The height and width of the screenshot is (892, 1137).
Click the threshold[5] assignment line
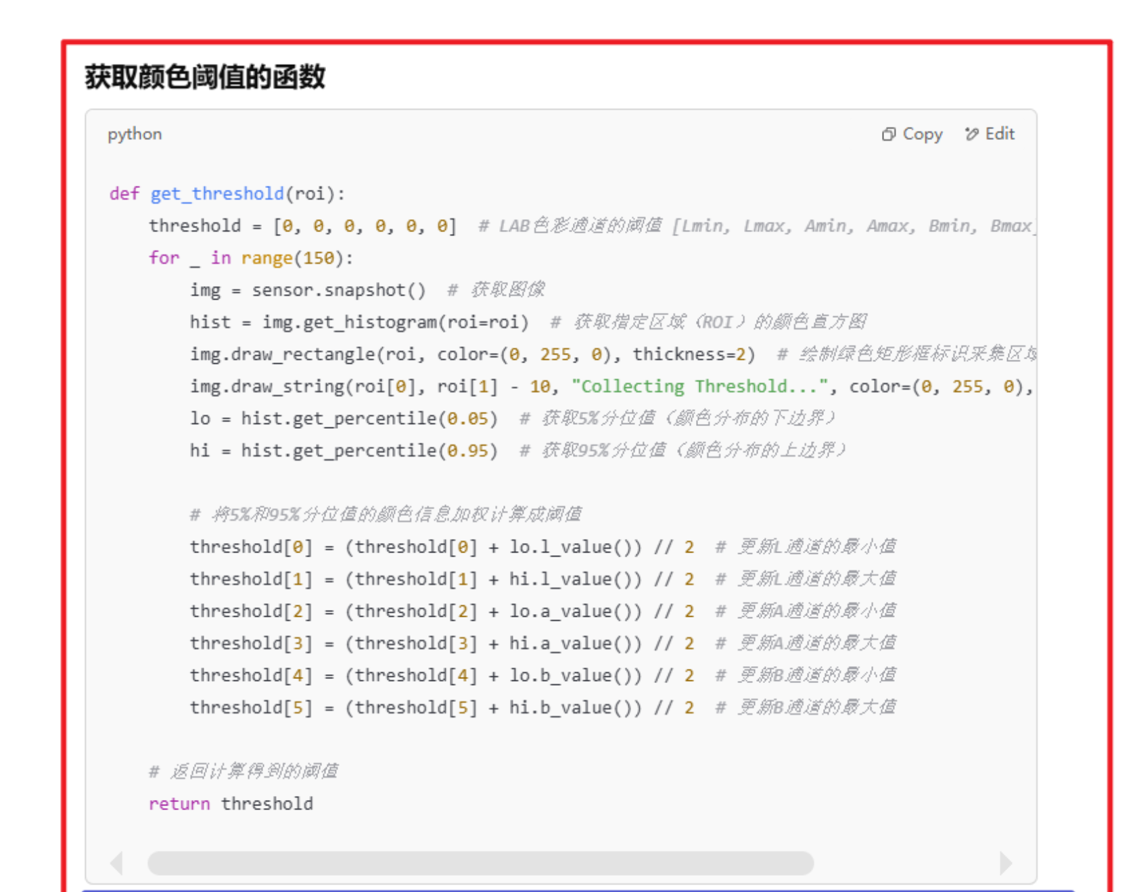tap(542, 708)
